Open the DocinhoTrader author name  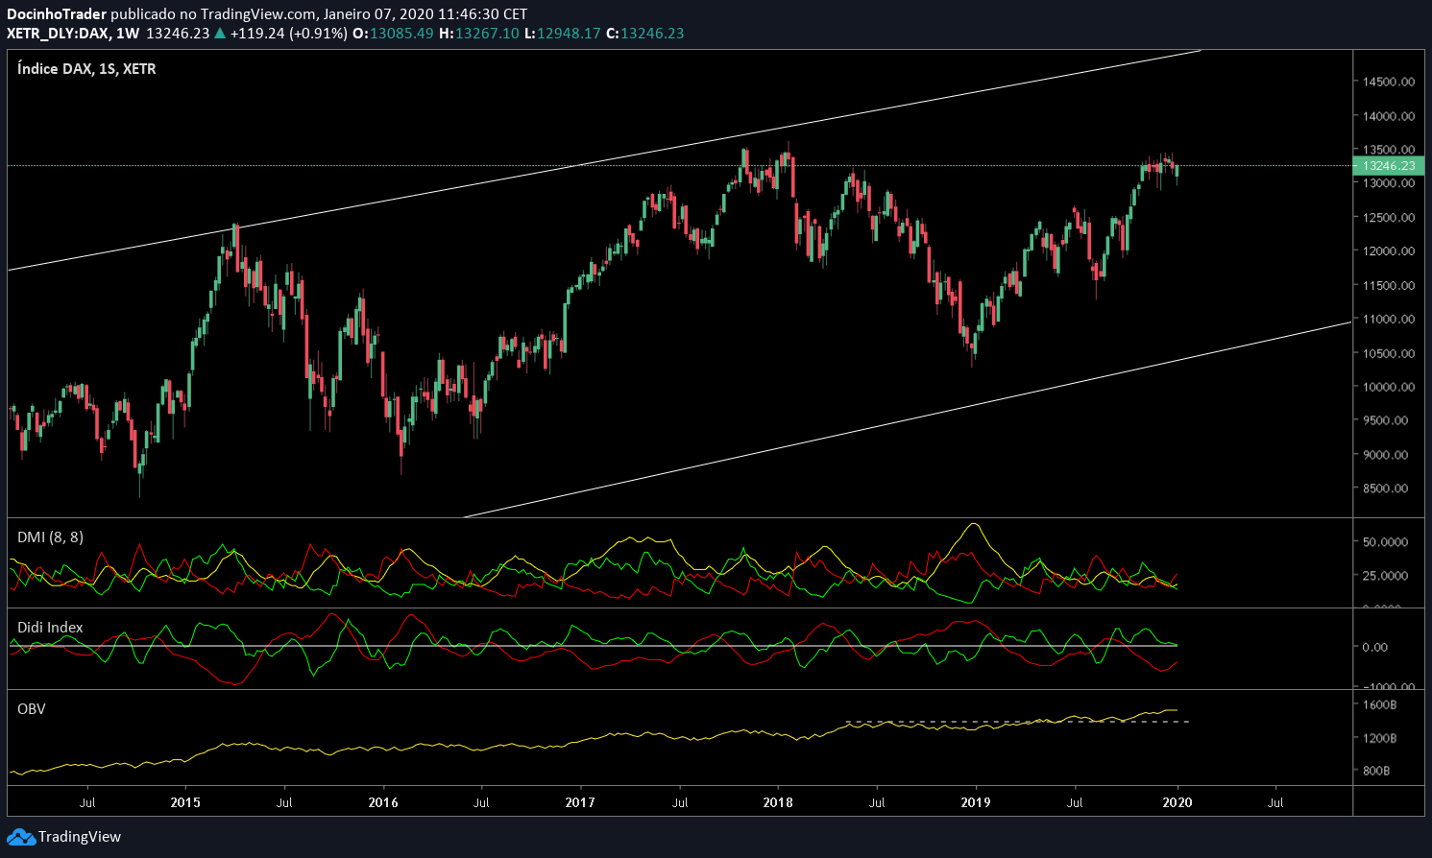tap(56, 14)
